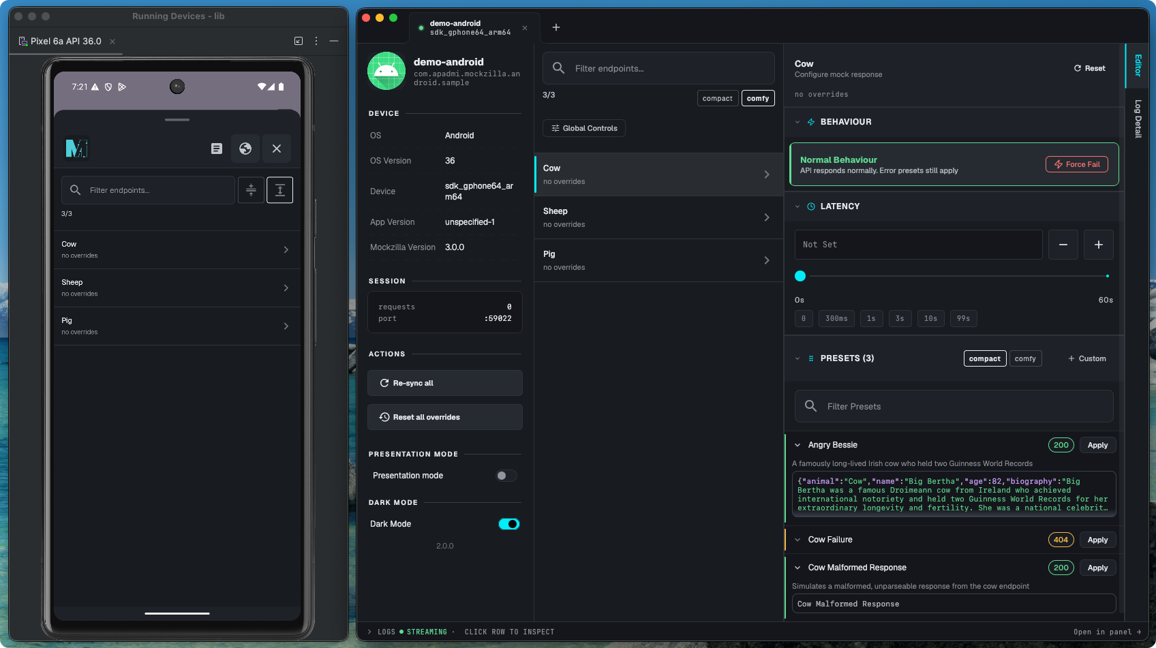Click the Android app avatar icon

point(386,71)
